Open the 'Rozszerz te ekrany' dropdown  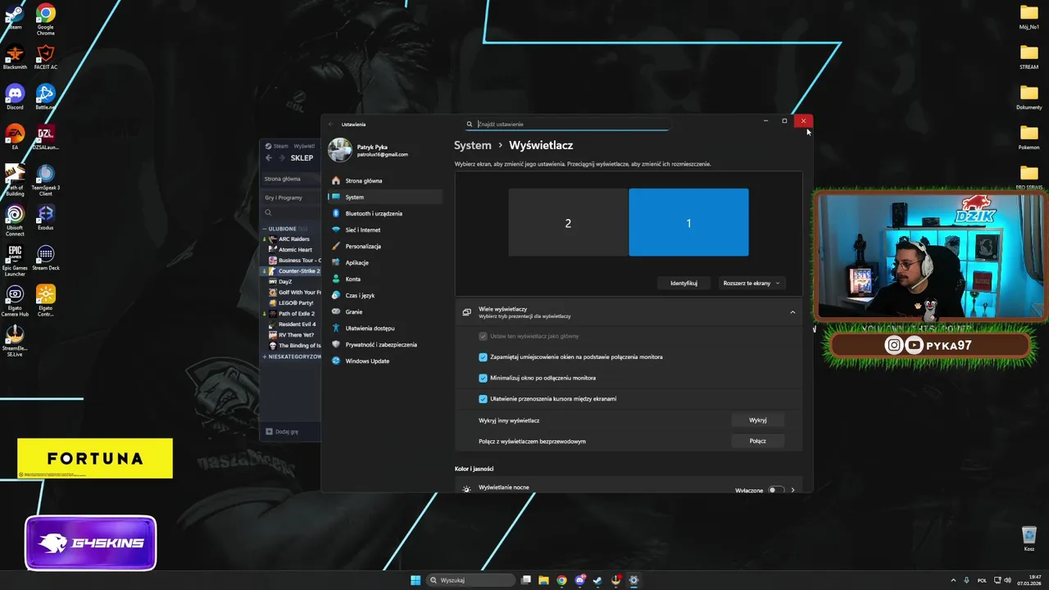coord(752,283)
